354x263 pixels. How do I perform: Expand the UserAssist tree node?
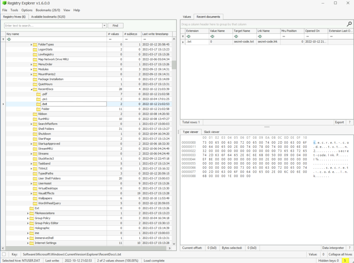[31, 184]
